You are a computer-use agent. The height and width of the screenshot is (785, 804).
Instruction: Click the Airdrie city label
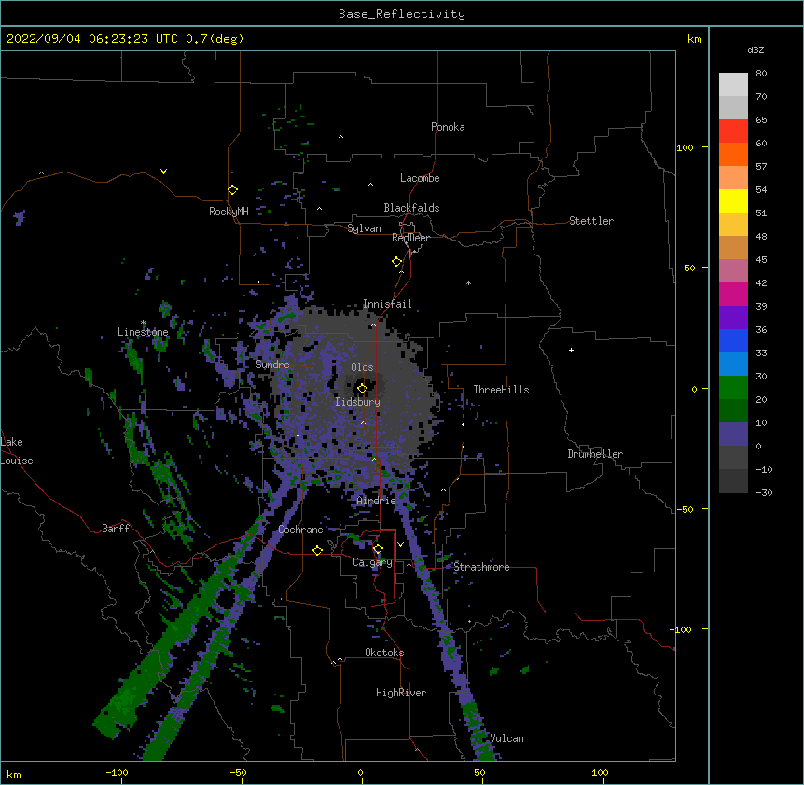click(x=377, y=501)
